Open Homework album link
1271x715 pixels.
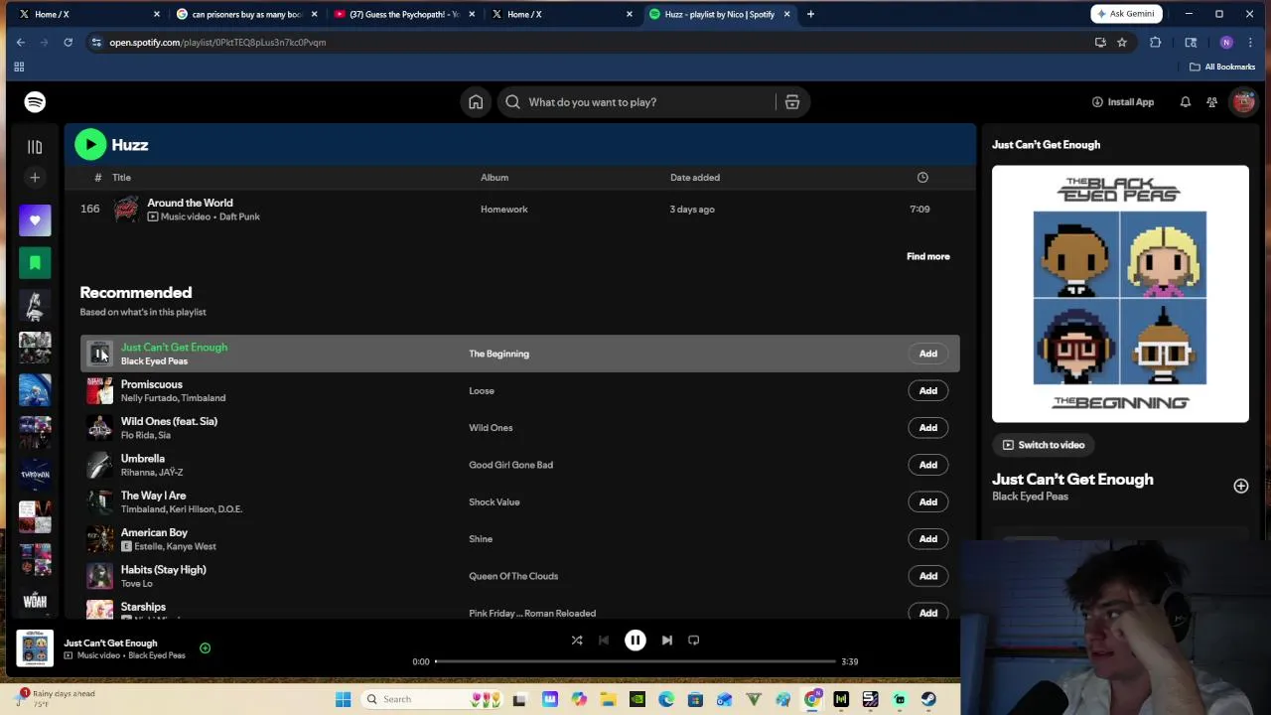[x=503, y=210]
